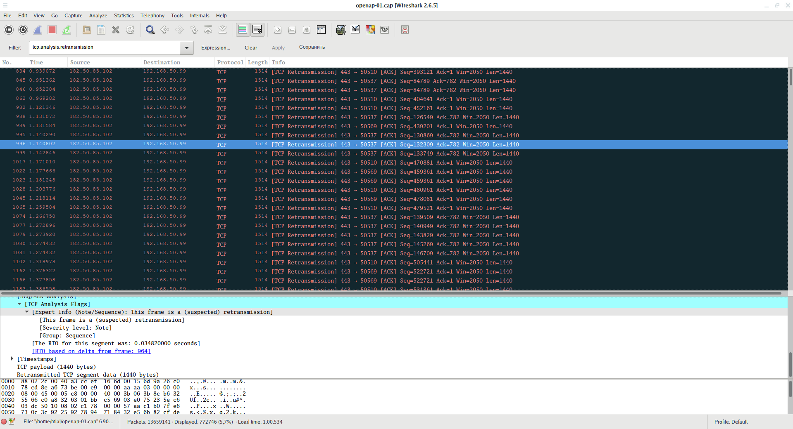Toggle colorize packet list button
The height and width of the screenshot is (429, 793).
click(x=243, y=30)
